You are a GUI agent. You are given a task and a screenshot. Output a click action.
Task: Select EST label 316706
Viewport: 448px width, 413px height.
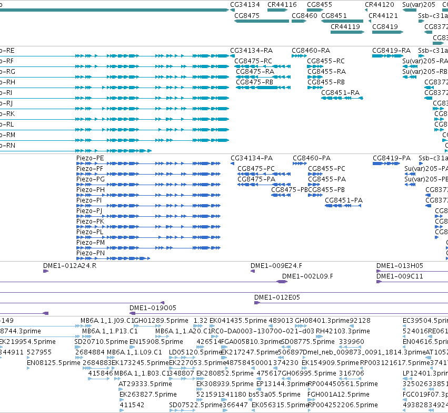[x=352, y=373]
